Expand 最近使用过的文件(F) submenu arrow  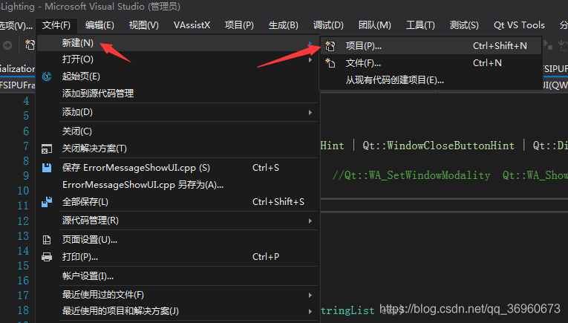(x=310, y=295)
